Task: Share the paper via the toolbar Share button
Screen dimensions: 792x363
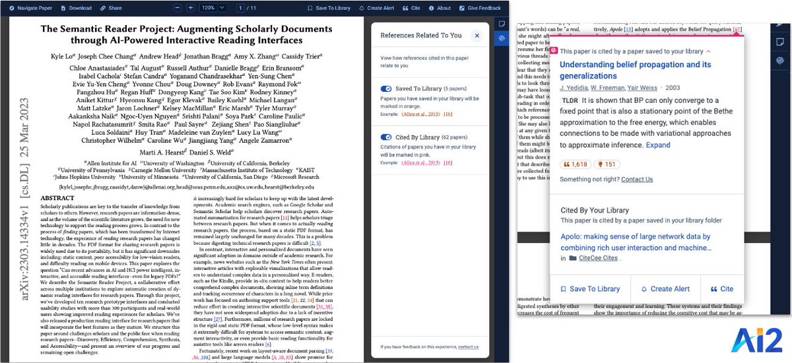Action: 110,8
